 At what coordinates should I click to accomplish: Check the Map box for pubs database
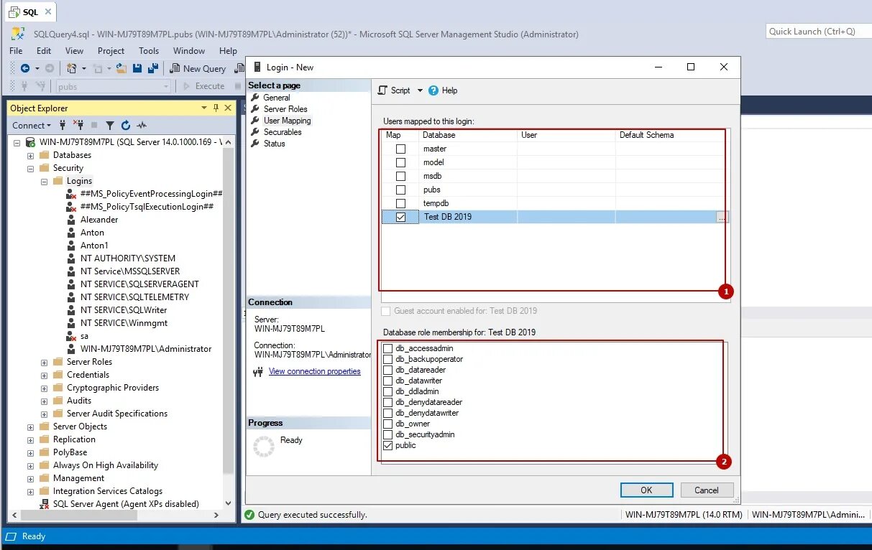coord(401,190)
